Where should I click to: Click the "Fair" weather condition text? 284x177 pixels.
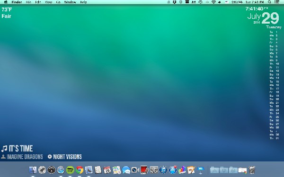[6, 16]
